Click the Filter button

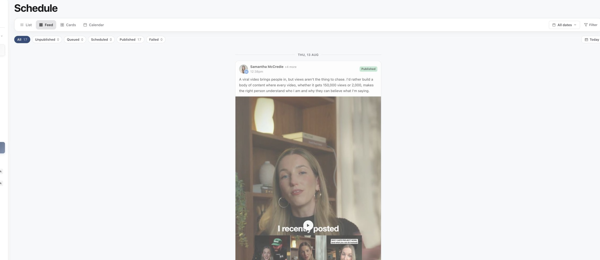point(591,25)
